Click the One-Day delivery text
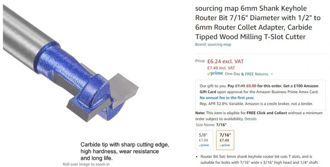Viewport: 330px width, 167px height. pos(233,74)
